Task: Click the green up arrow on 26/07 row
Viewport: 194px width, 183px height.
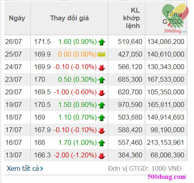Action: point(101,42)
